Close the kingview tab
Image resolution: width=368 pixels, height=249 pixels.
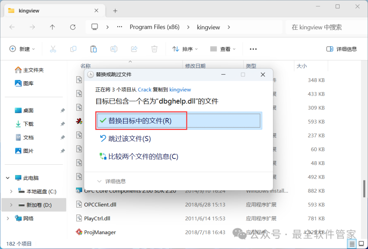(96, 11)
